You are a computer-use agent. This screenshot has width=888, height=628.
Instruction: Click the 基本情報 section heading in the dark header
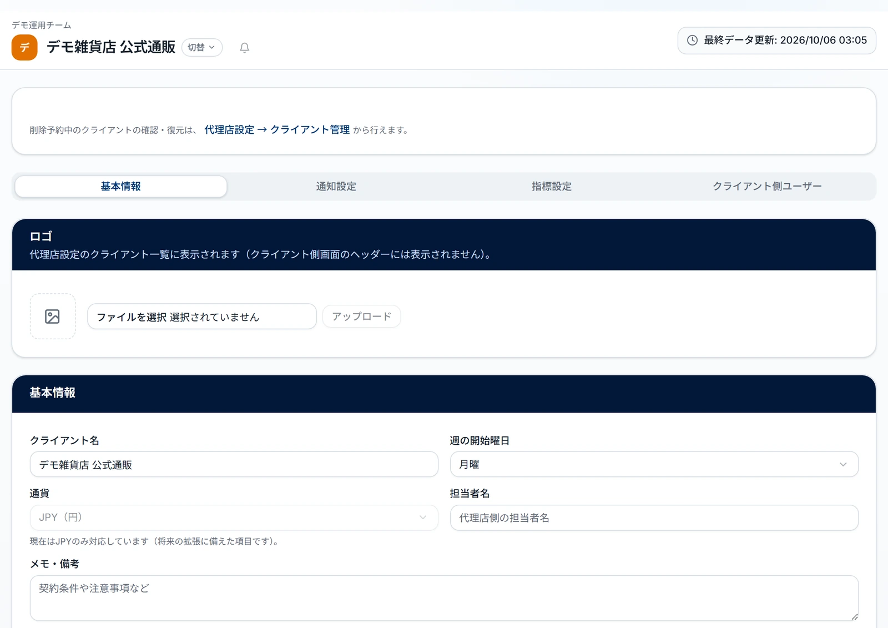click(x=53, y=393)
